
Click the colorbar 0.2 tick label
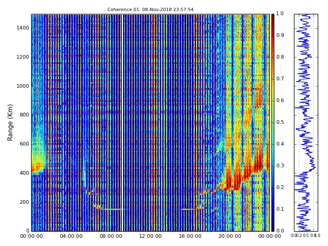point(280,187)
